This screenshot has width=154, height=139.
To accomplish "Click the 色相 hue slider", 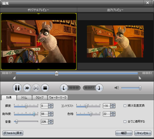I will click(x=88, y=114).
